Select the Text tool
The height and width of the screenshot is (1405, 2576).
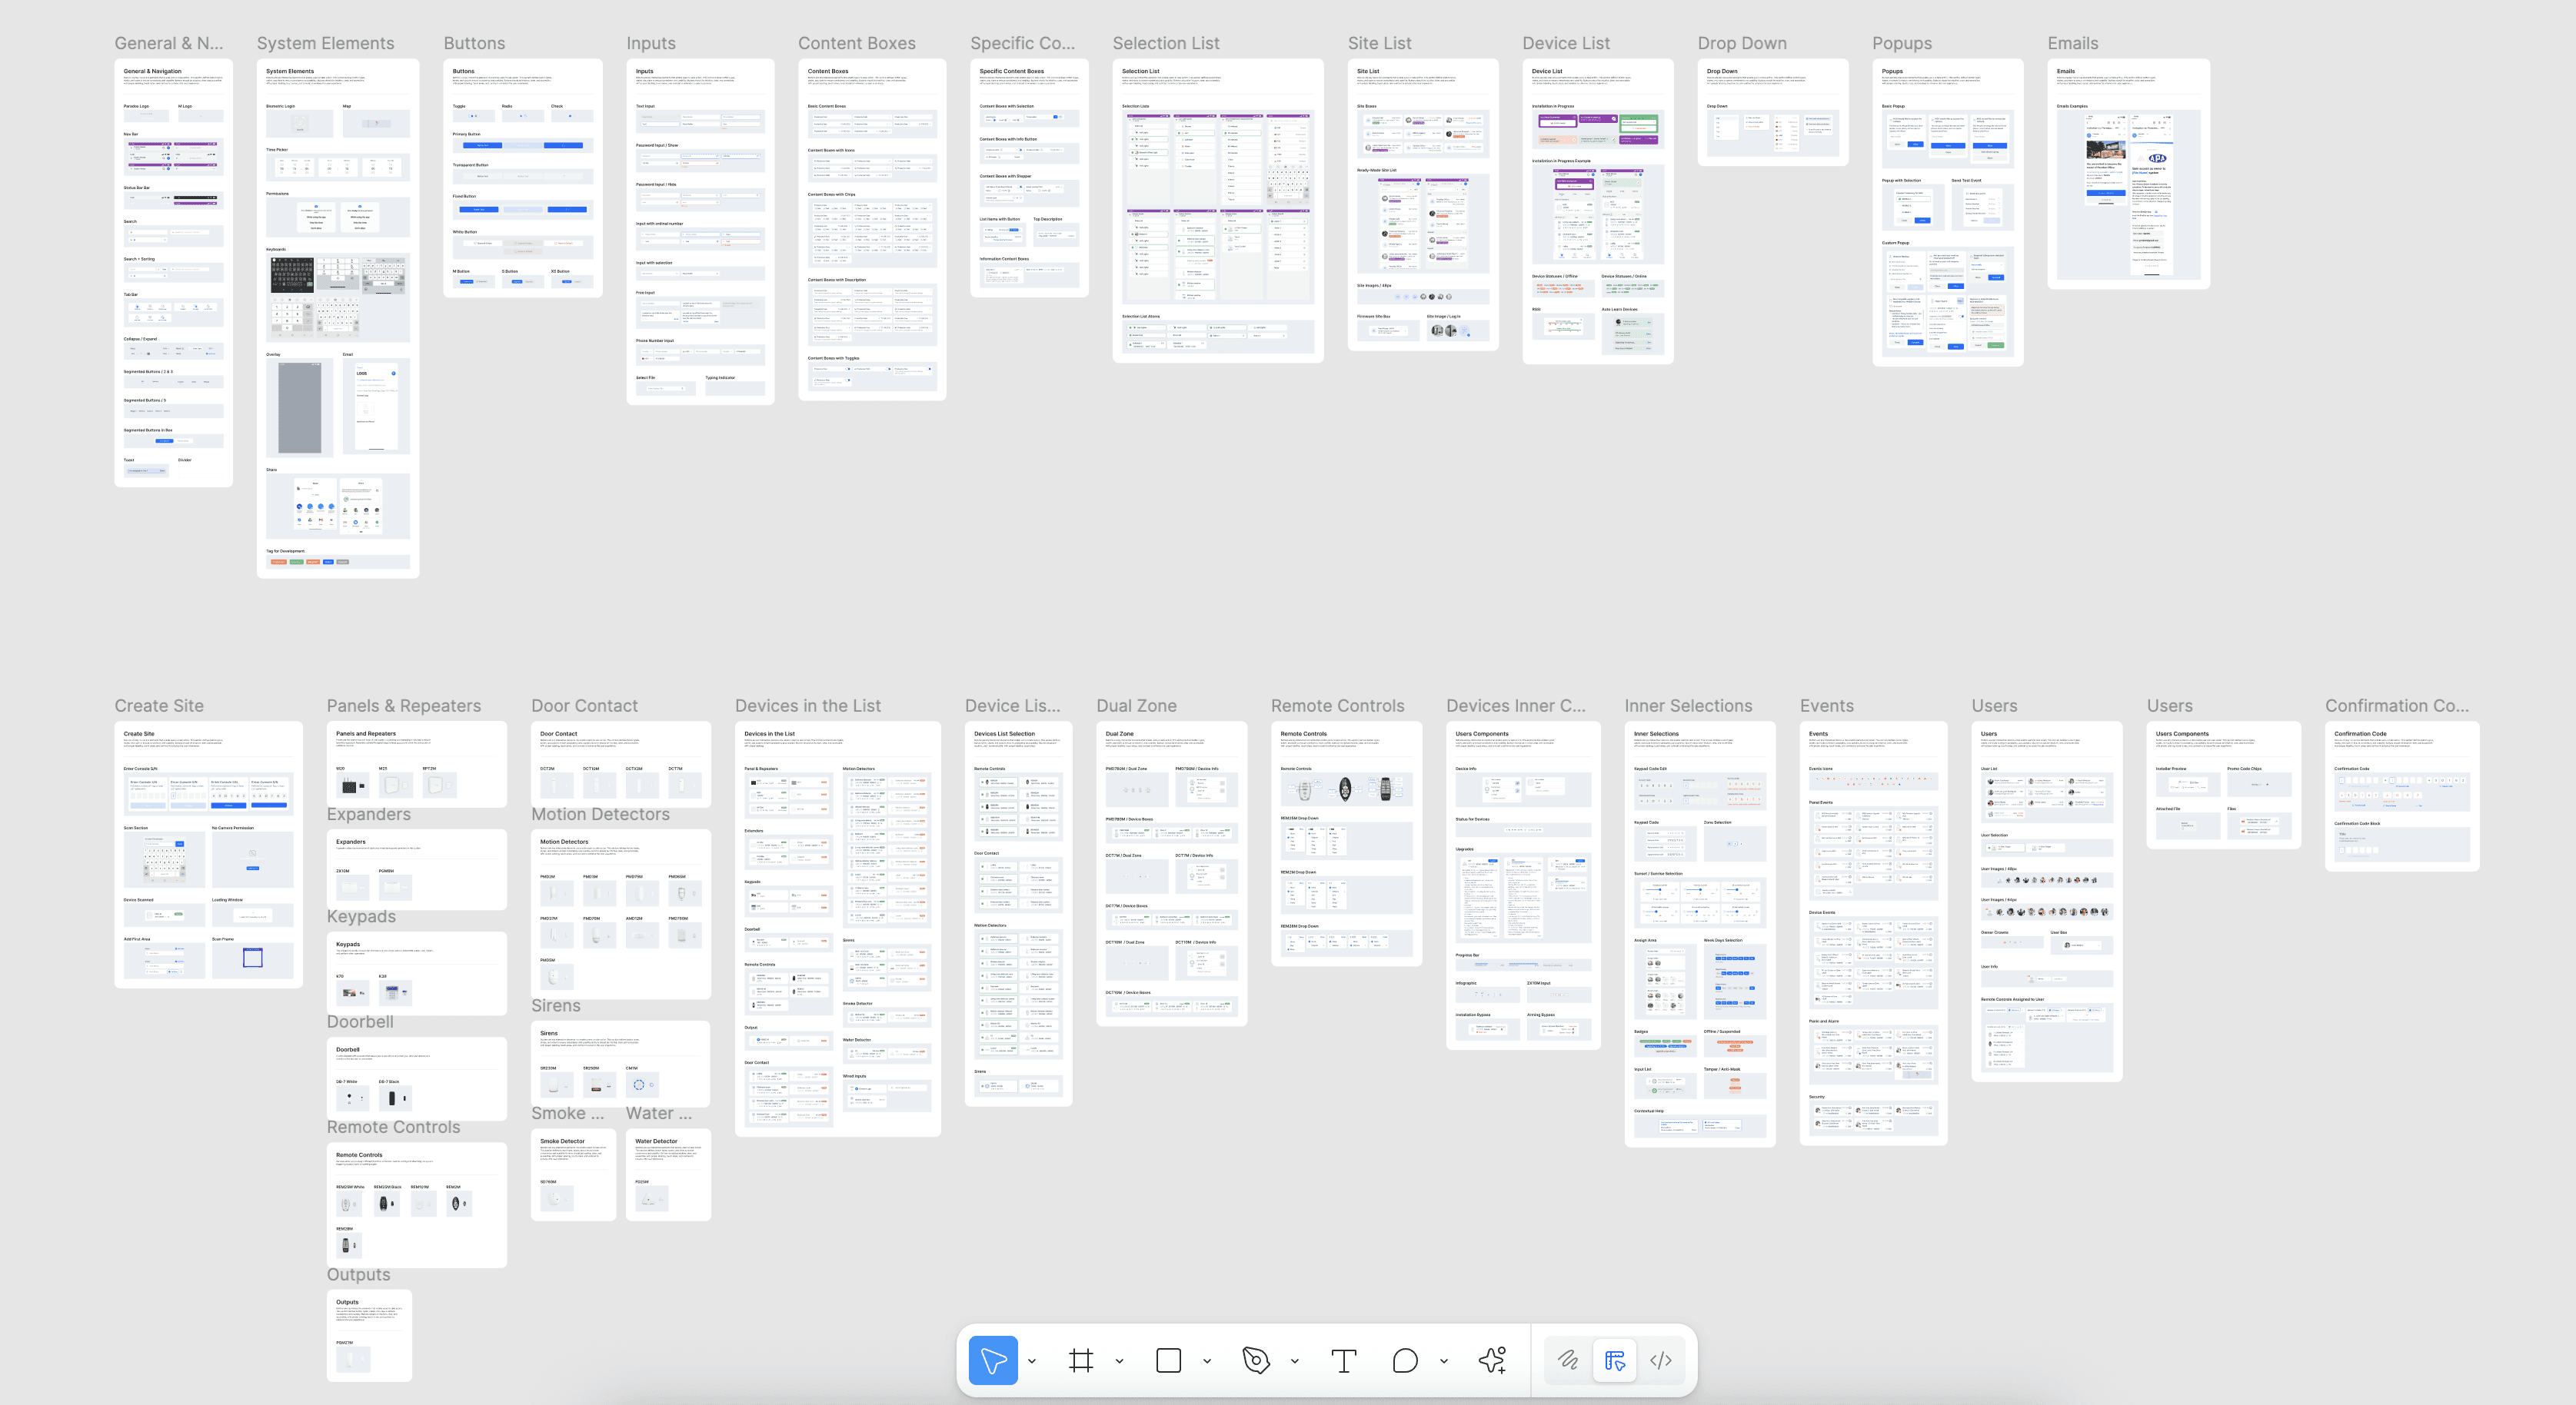1343,1360
